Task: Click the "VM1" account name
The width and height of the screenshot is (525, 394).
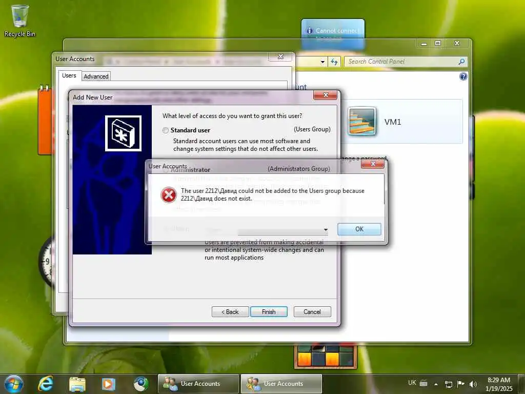Action: [392, 122]
